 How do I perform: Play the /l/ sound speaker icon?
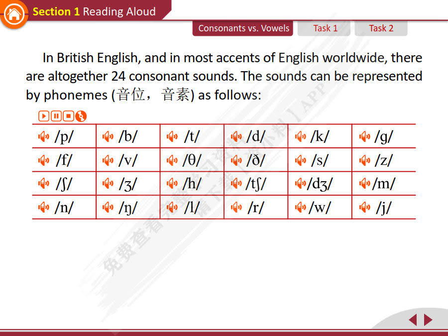pyautogui.click(x=172, y=208)
